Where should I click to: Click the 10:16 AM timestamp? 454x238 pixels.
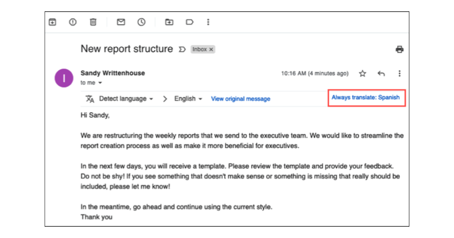point(315,74)
